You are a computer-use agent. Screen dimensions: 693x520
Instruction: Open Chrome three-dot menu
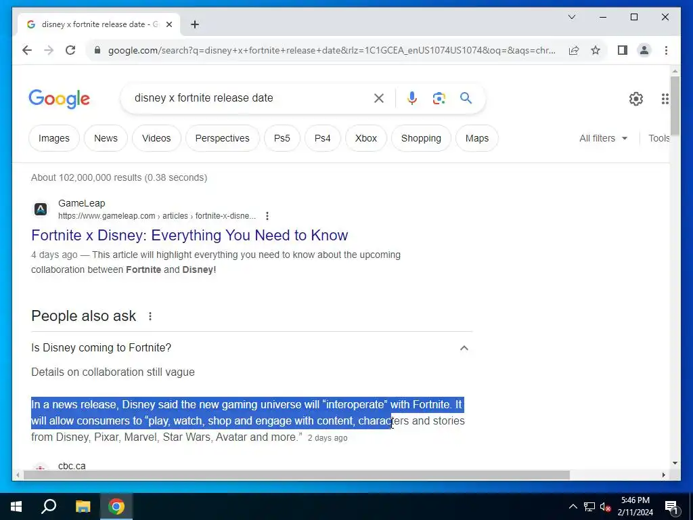(666, 50)
